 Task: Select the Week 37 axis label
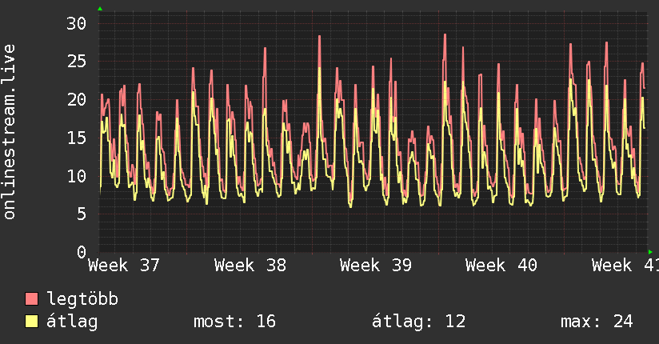click(x=124, y=266)
